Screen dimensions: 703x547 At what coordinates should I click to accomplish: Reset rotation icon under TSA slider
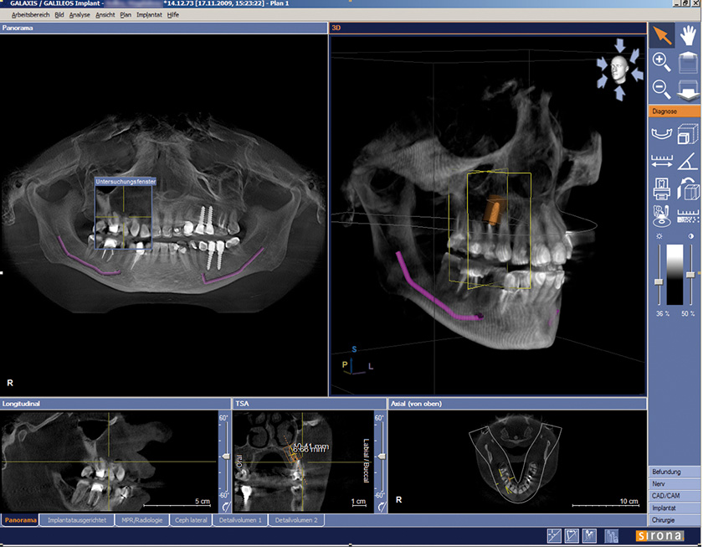click(x=382, y=507)
